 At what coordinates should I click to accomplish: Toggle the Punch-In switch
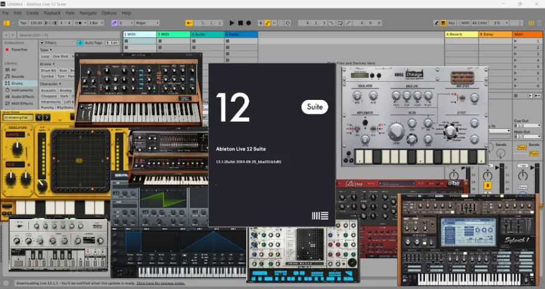[x=332, y=23]
